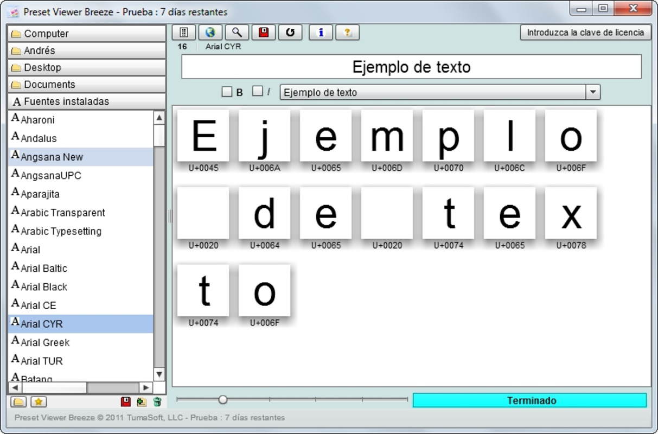Select the Arial CE font
Screen dimensions: 658x434
[x=81, y=305]
